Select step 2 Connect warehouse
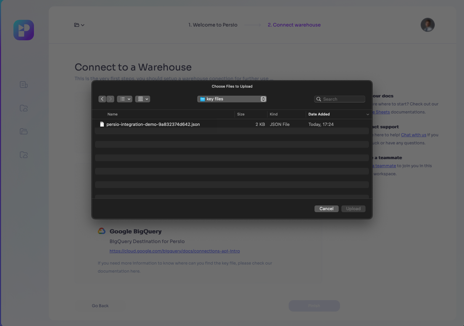This screenshot has width=464, height=326. [x=294, y=25]
